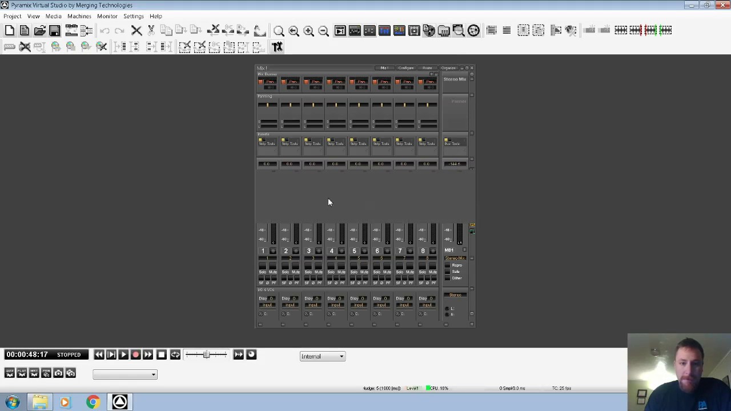Expand Mix Busses section with plus button
731x411 pixels.
[431, 74]
